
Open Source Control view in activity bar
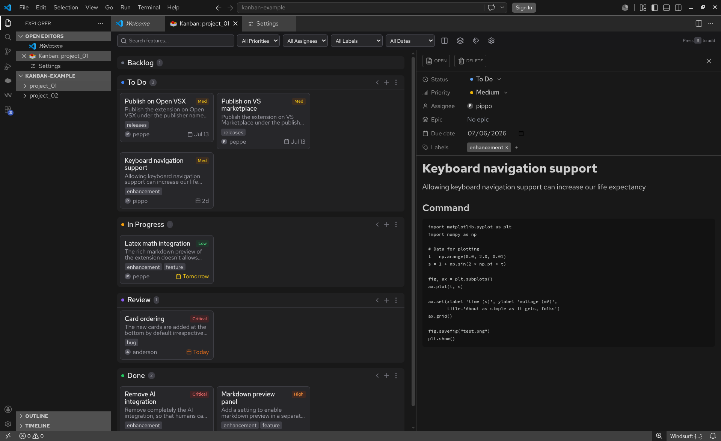click(x=8, y=52)
